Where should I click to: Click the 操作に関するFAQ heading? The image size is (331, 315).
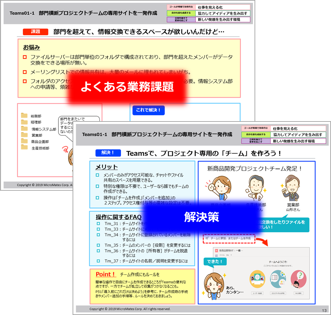click(119, 217)
